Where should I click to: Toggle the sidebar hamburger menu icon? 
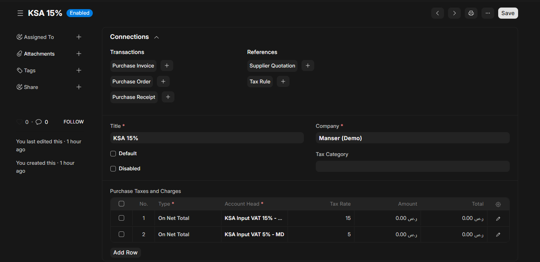pyautogui.click(x=20, y=13)
